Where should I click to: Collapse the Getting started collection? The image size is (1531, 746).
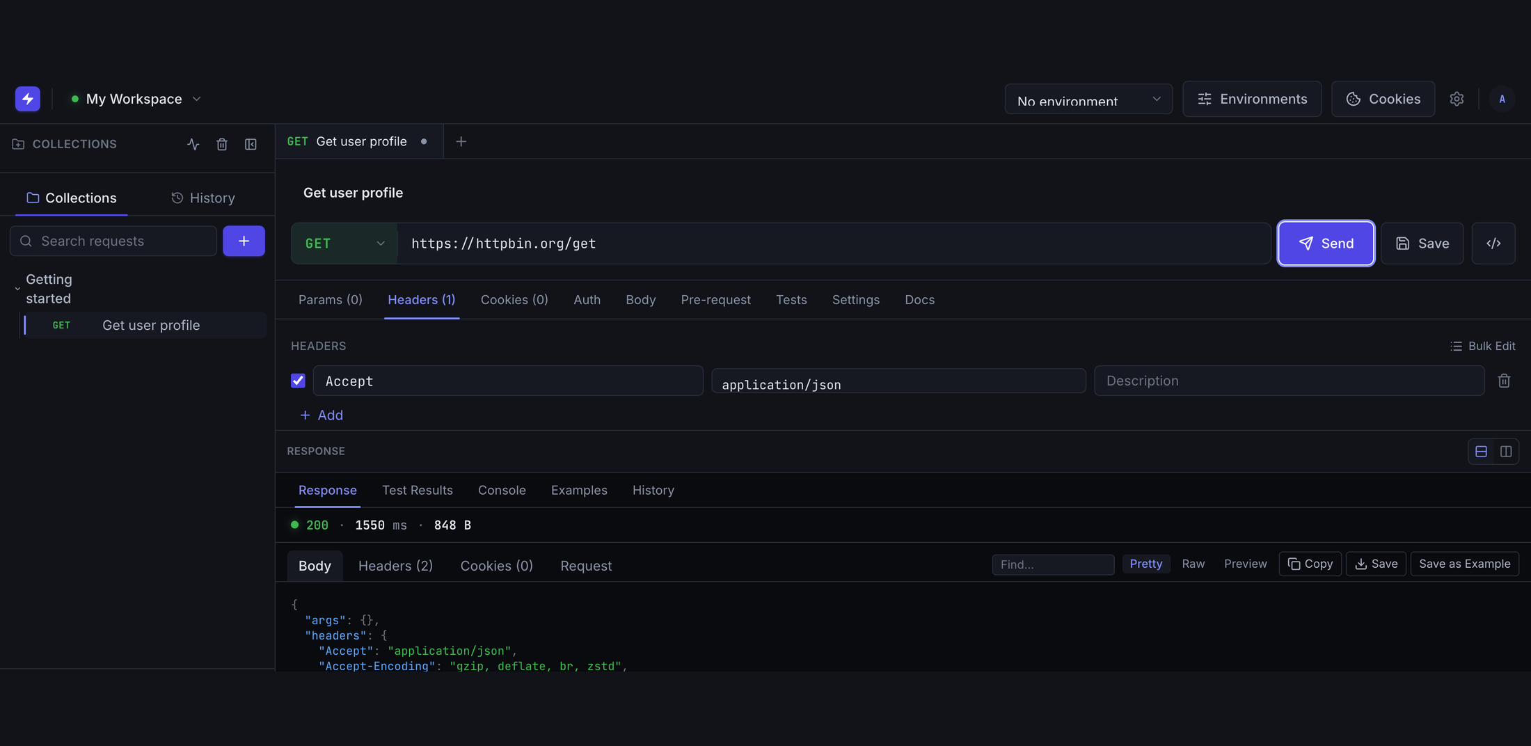[17, 289]
